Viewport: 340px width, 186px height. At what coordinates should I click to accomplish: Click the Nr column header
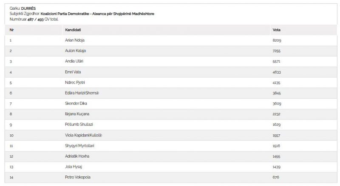(x=12, y=30)
